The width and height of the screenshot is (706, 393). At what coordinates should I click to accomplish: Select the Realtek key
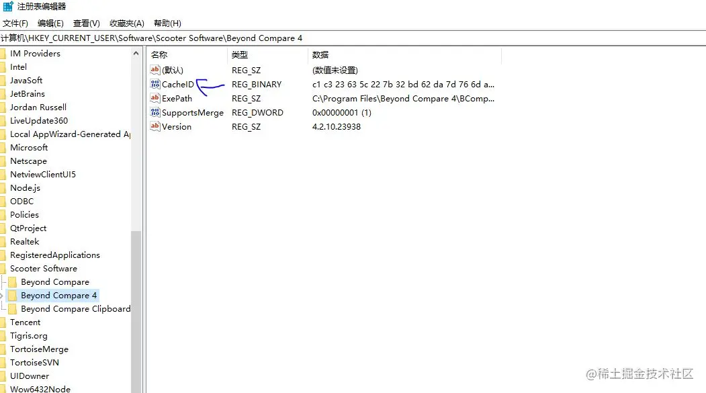[x=24, y=242]
